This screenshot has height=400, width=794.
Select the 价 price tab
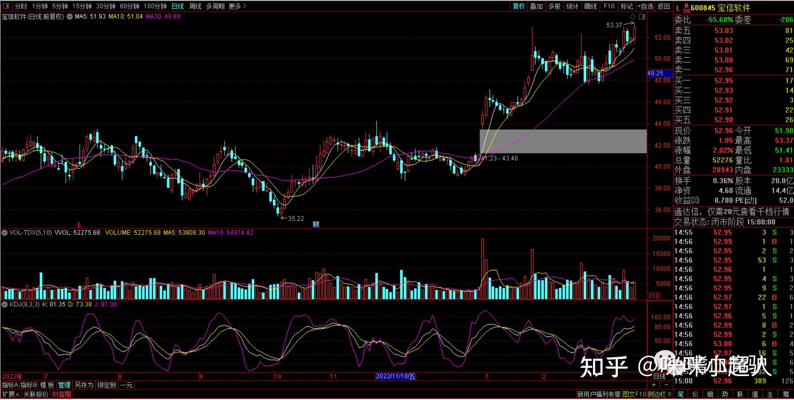point(695,395)
